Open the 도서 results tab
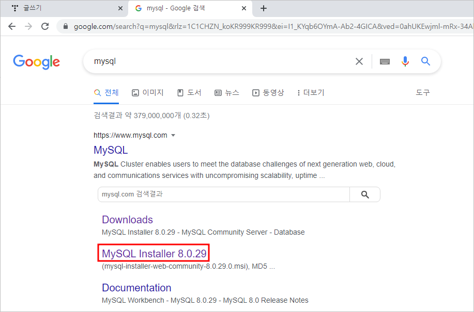This screenshot has width=474, height=312. [189, 93]
